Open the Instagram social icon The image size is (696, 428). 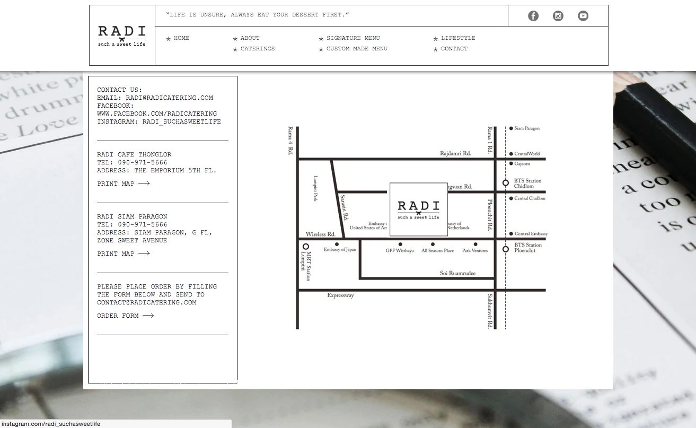point(558,16)
